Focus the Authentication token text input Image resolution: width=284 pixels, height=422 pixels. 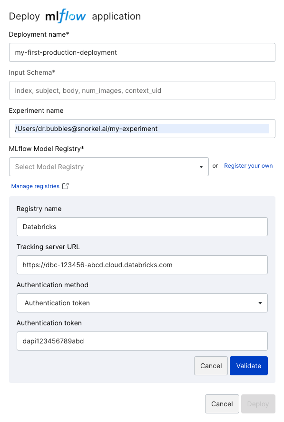point(142,341)
